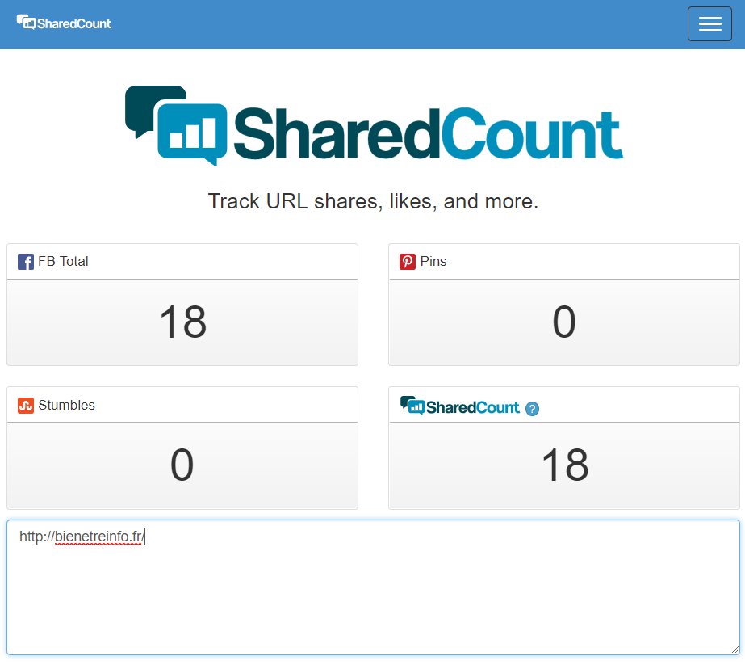Click the underlined bienetreinfo.fr URL text

(x=98, y=537)
